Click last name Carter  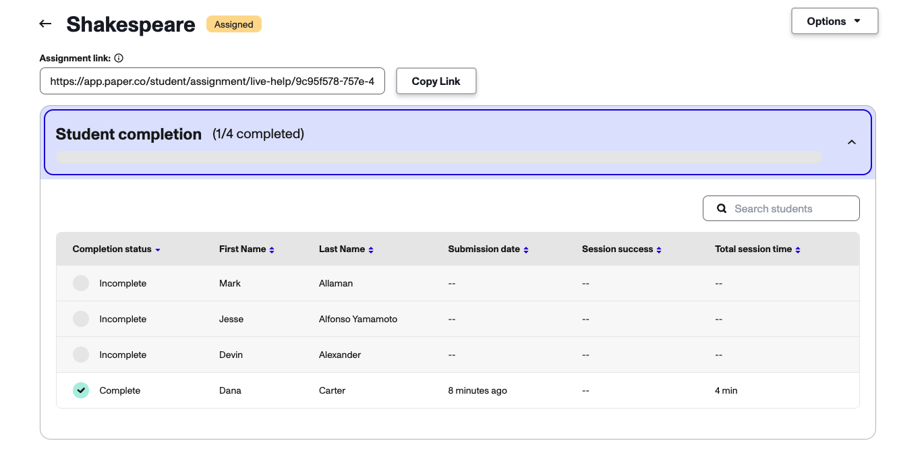tap(332, 390)
